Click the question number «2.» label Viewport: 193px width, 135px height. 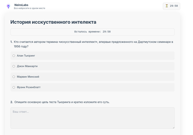(x=12, y=102)
